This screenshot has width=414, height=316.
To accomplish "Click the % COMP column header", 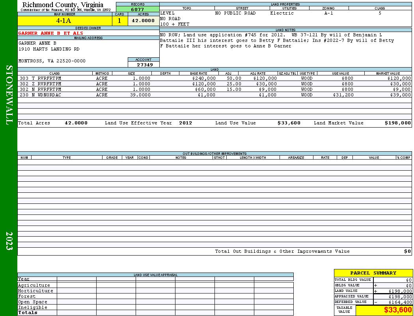I will pyautogui.click(x=403, y=158).
